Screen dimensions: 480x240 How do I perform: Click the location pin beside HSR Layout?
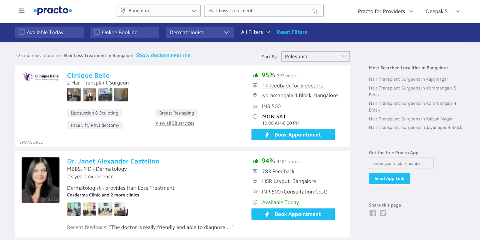[x=255, y=181]
